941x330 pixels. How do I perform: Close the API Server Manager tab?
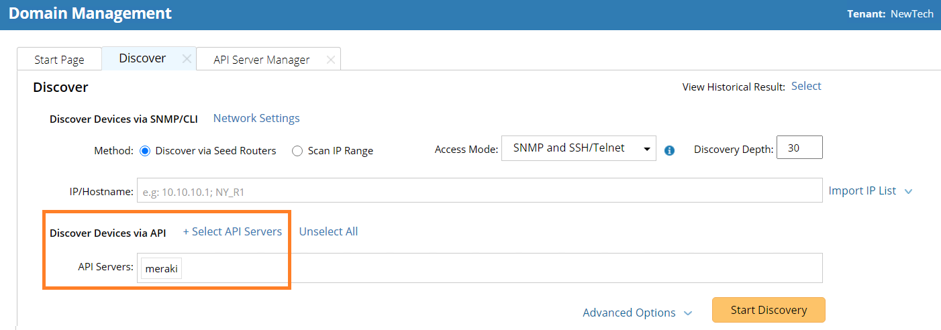point(330,60)
